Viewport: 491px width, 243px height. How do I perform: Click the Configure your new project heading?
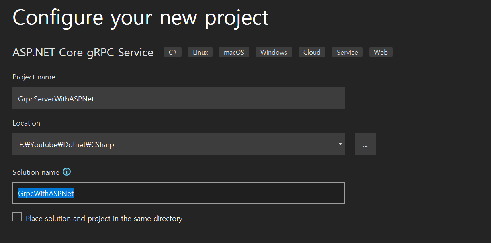141,18
